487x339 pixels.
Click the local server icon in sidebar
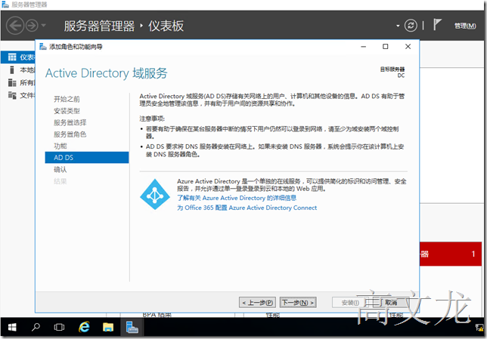click(12, 70)
